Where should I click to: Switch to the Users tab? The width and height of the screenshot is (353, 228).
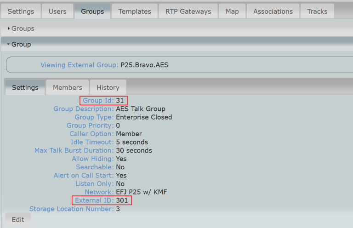pyautogui.click(x=57, y=11)
